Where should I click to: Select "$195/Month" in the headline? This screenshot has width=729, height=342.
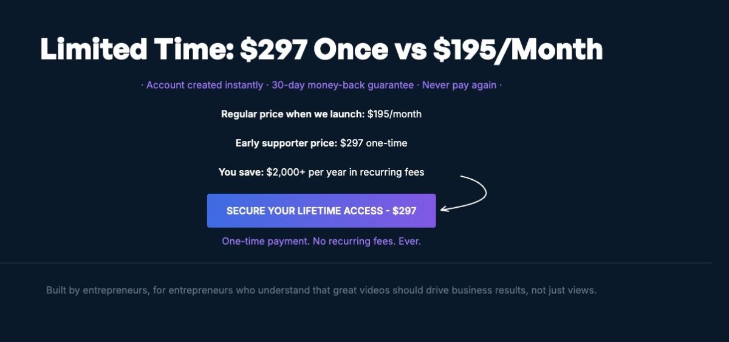(518, 49)
